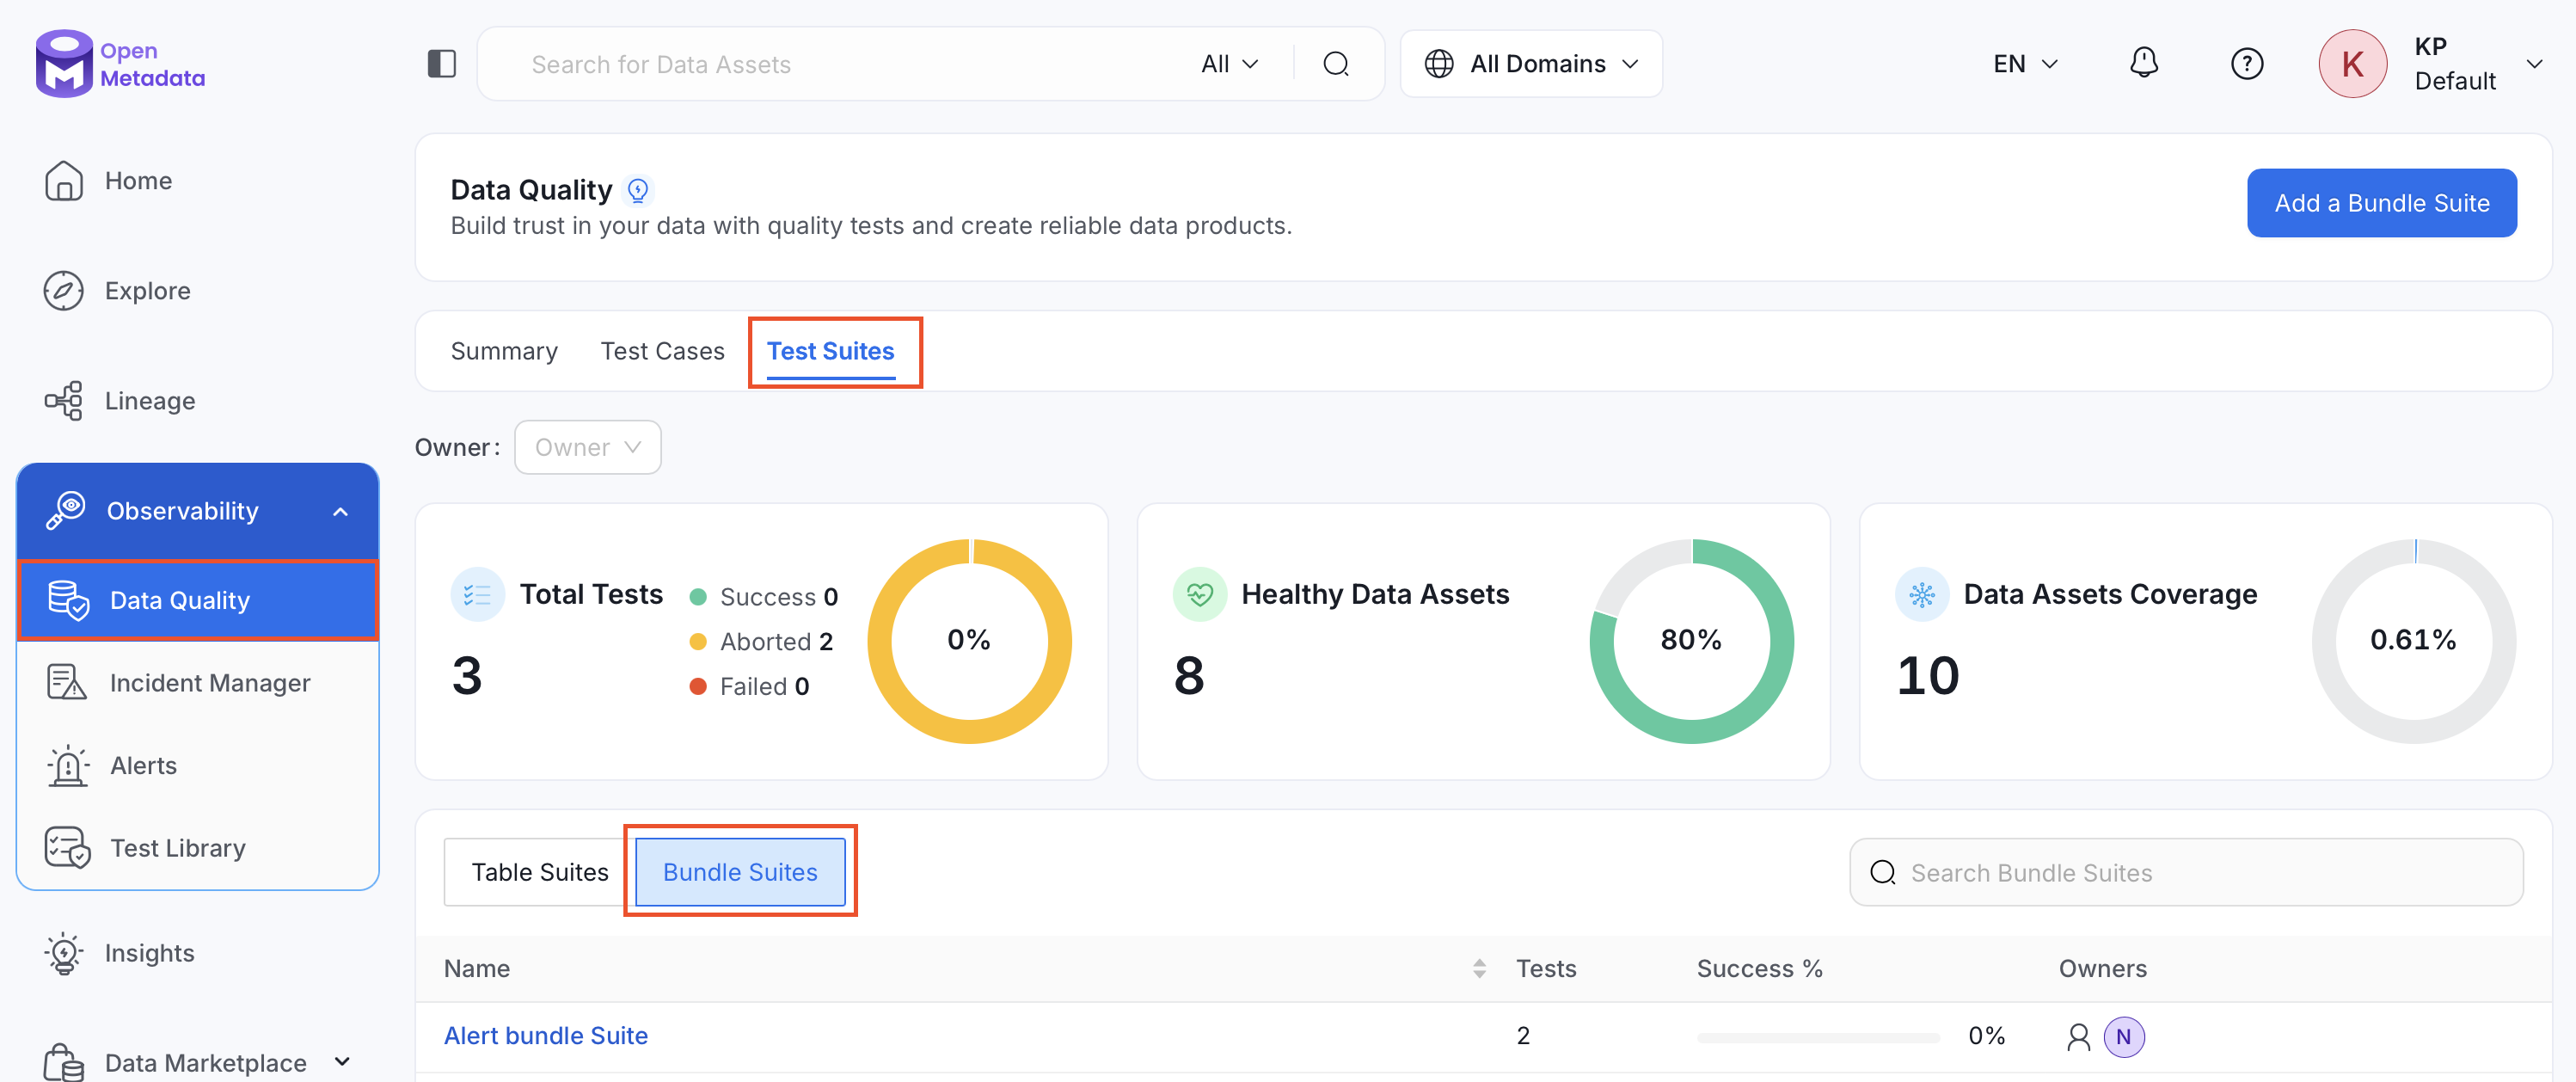Open the All search filter dropdown
2576x1082 pixels.
(x=1229, y=64)
